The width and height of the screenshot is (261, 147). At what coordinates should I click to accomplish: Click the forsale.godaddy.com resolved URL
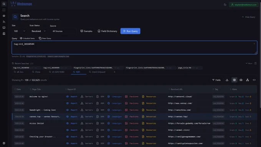pyautogui.click(x=189, y=123)
